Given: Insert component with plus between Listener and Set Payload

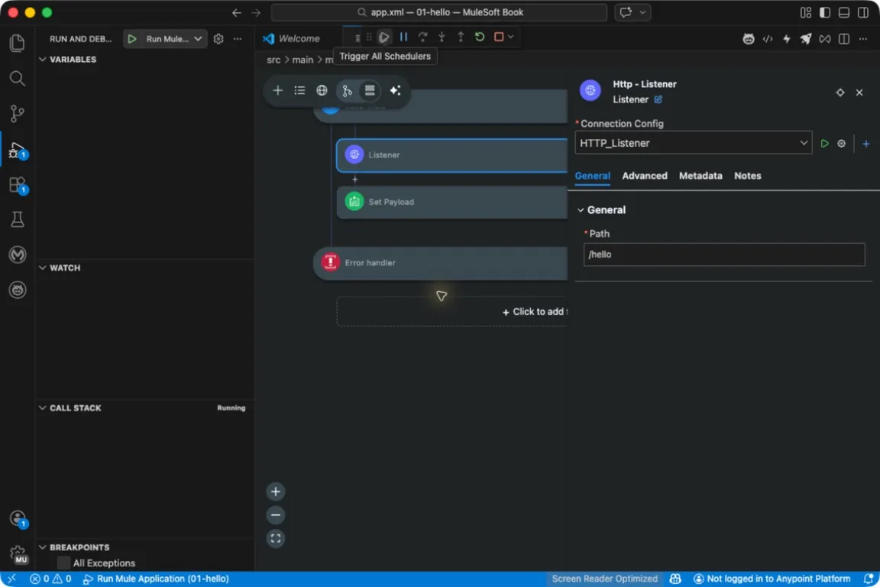Looking at the screenshot, I should 354,180.
